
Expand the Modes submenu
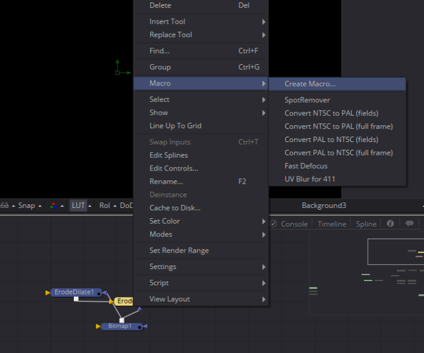pyautogui.click(x=201, y=235)
